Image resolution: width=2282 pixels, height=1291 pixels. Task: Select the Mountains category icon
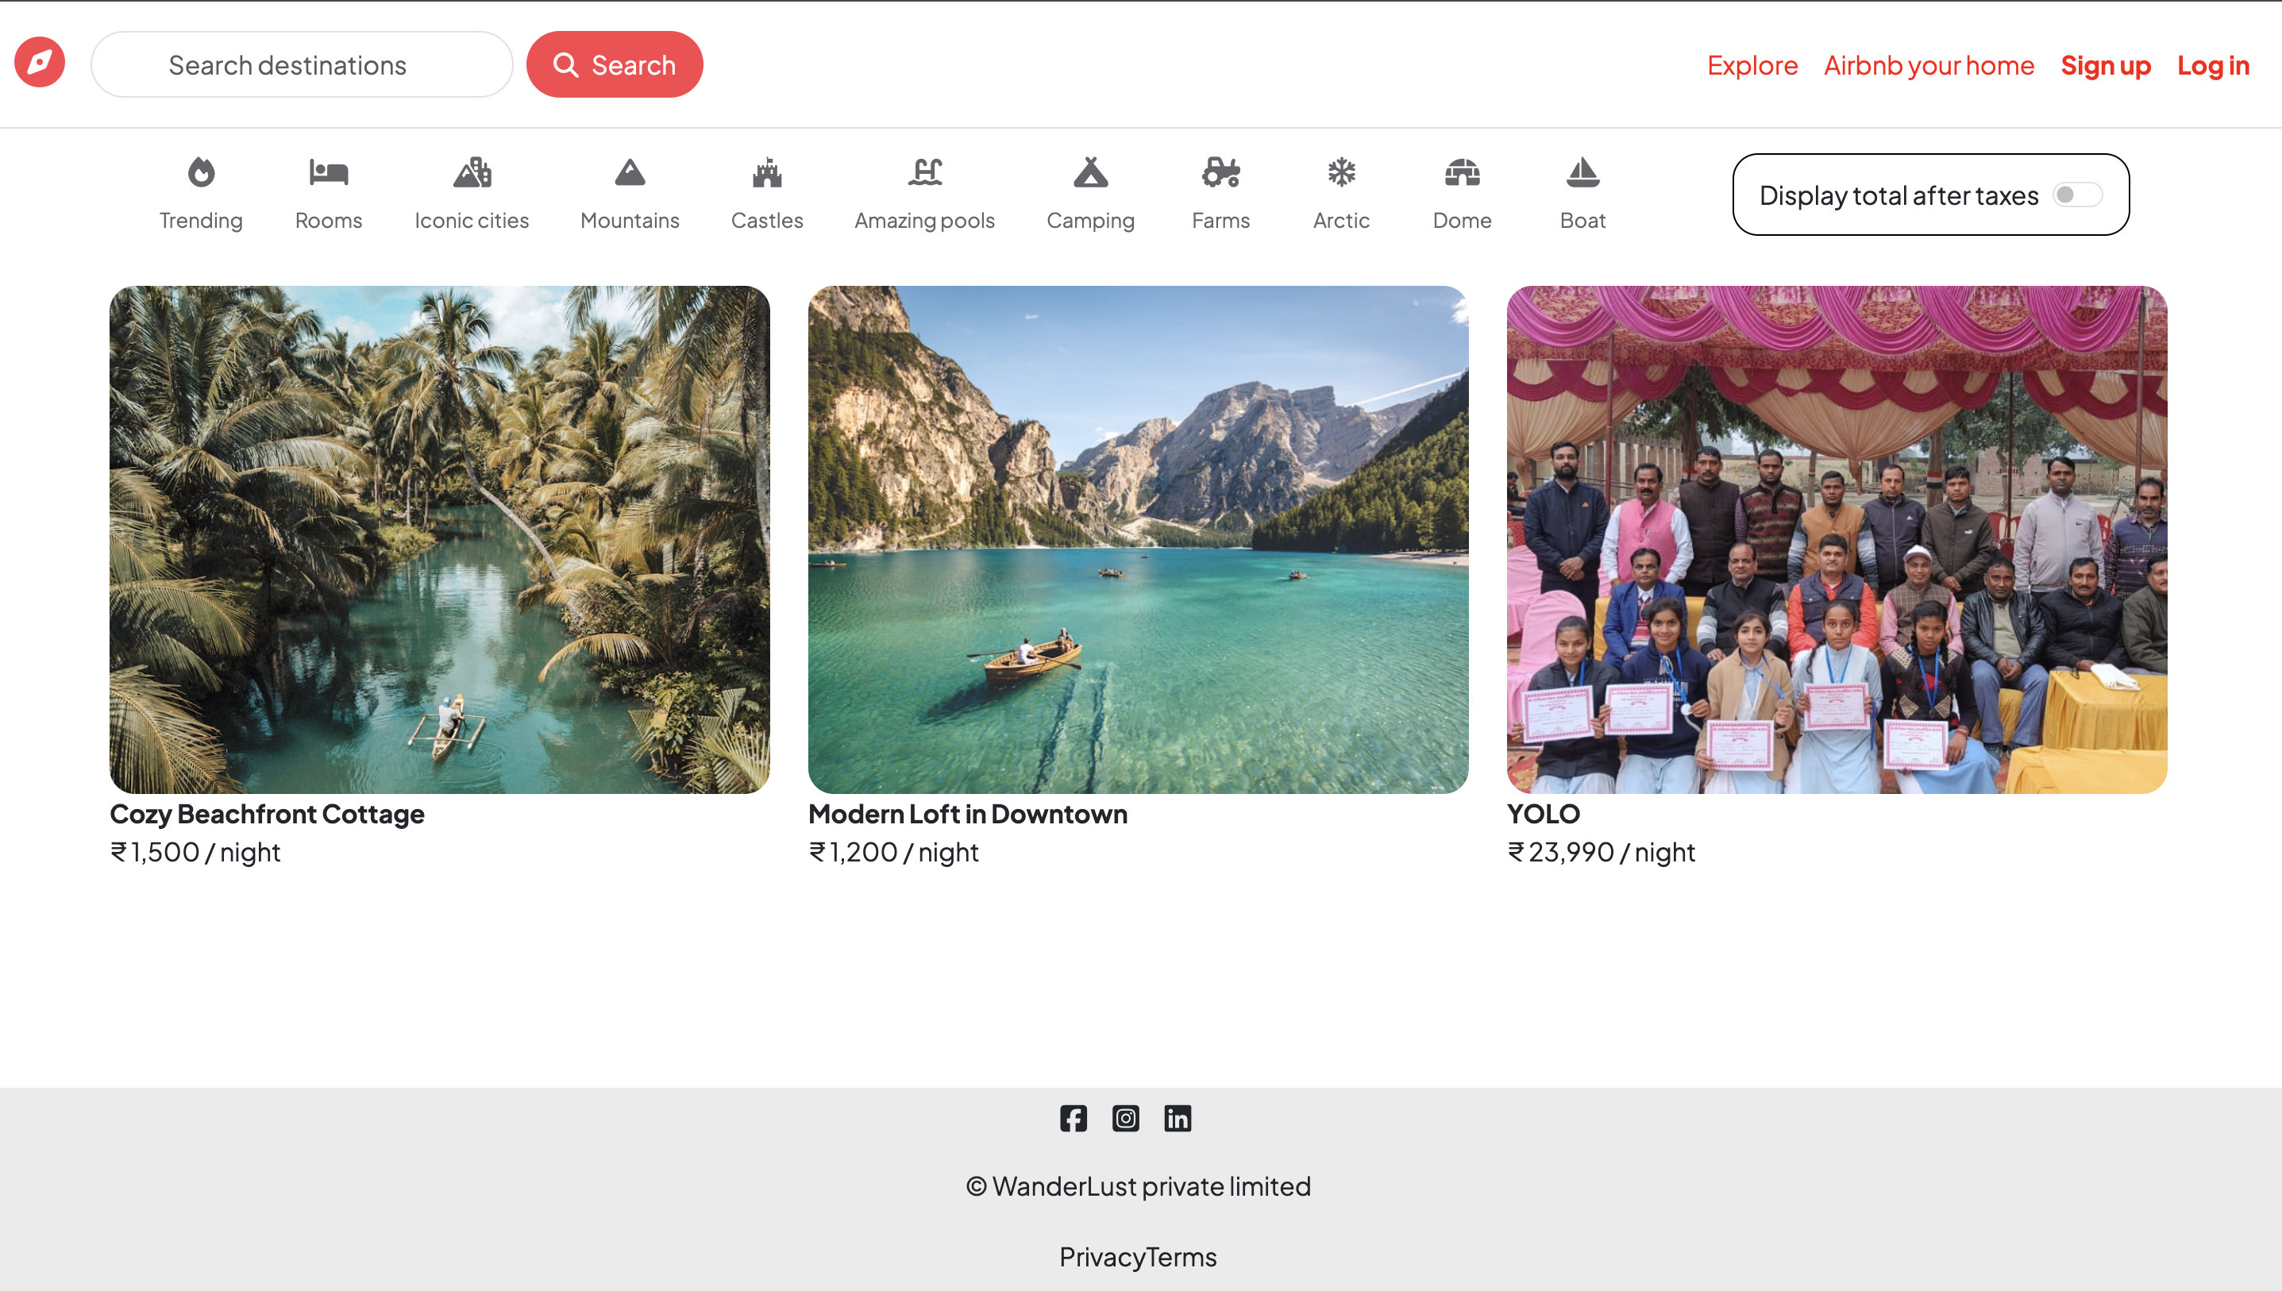(x=630, y=172)
